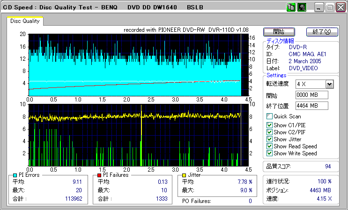The height and width of the screenshot is (210, 348).
Task: Enable the Quick Scan checkbox
Action: tap(269, 116)
